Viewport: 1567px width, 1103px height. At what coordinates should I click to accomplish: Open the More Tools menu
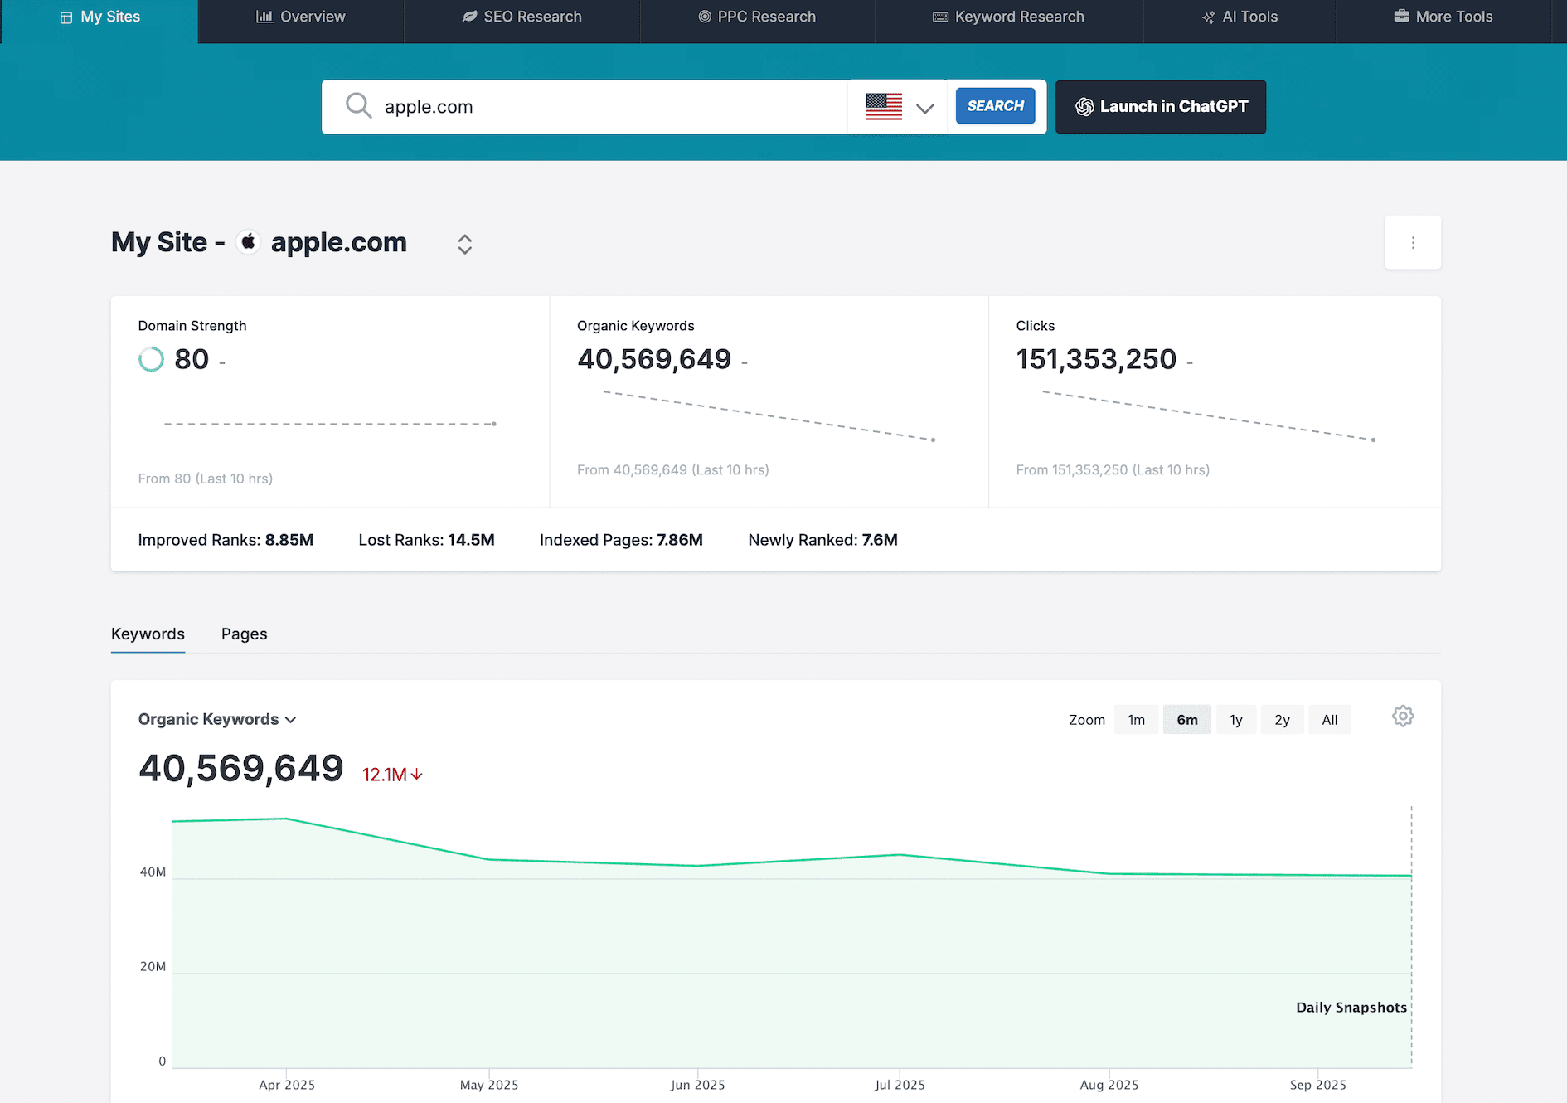[1443, 17]
